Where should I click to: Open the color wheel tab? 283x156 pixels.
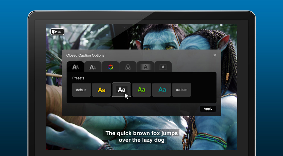(x=110, y=67)
